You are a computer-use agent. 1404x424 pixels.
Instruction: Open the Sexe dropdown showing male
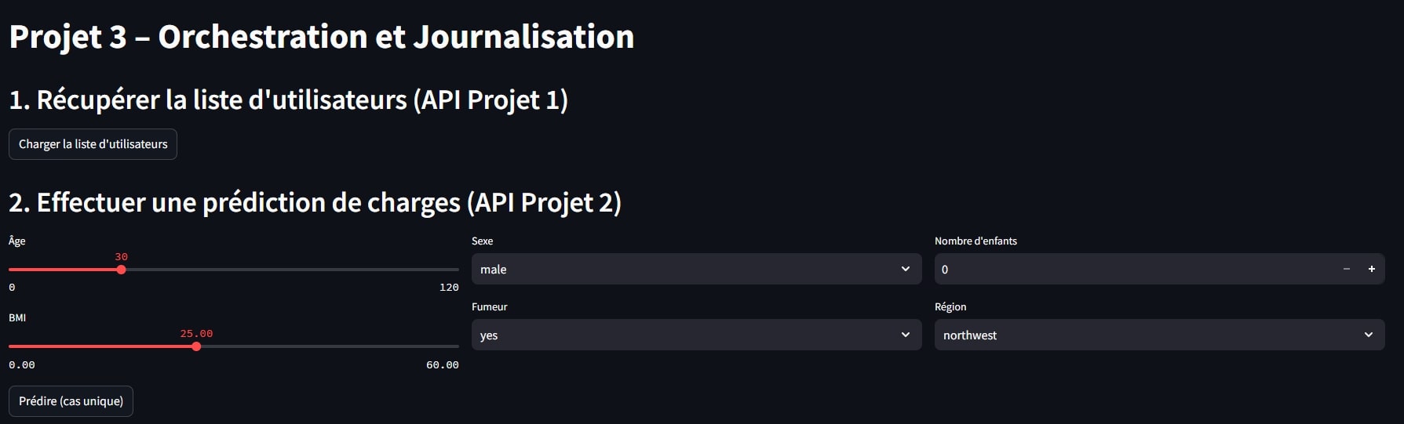(696, 269)
